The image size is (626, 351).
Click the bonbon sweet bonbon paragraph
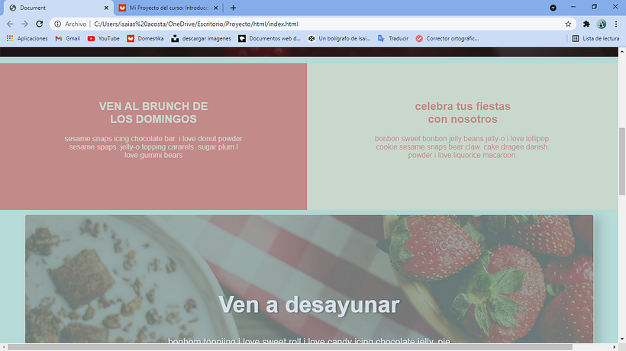coord(463,147)
